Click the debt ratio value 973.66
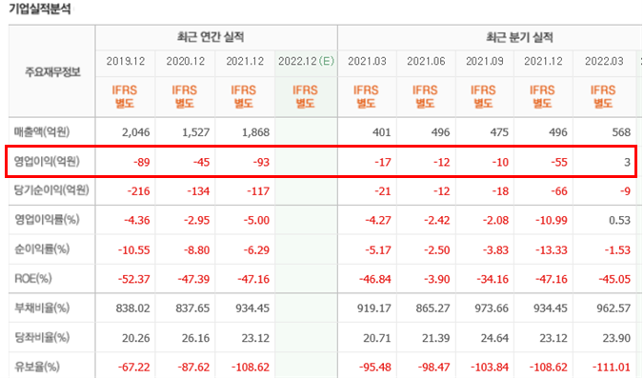644x378 pixels. click(x=492, y=308)
